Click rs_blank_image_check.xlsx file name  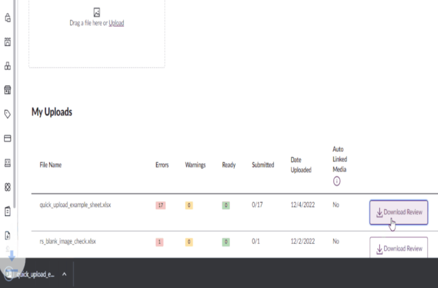[x=68, y=241]
